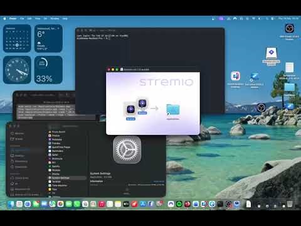Image resolution: width=301 pixels, height=226 pixels.
Task: Select the highlighted System Settings row
Action: [x=67, y=178]
